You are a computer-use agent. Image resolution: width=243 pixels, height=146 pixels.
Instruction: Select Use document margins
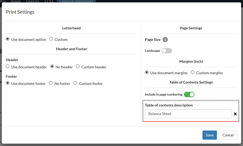[147, 73]
